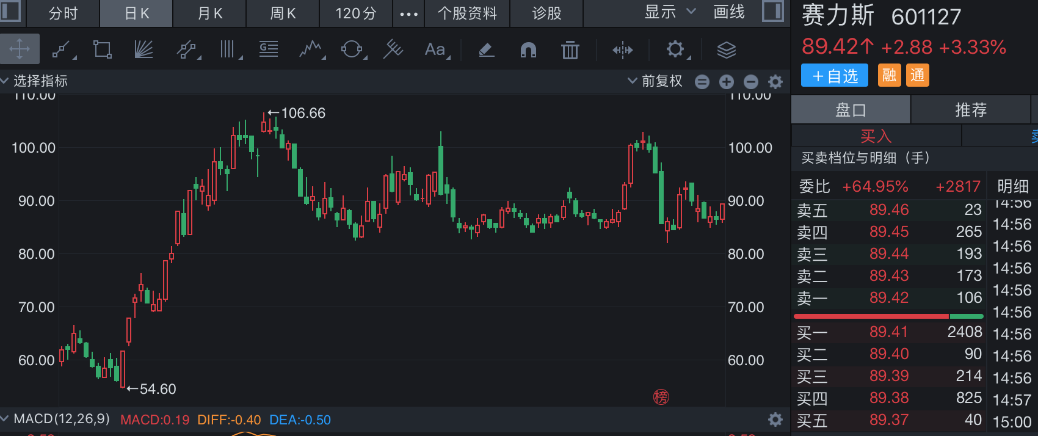Click the 赛力斯 stock name title
Image resolution: width=1038 pixels, height=436 pixels.
coord(838,15)
